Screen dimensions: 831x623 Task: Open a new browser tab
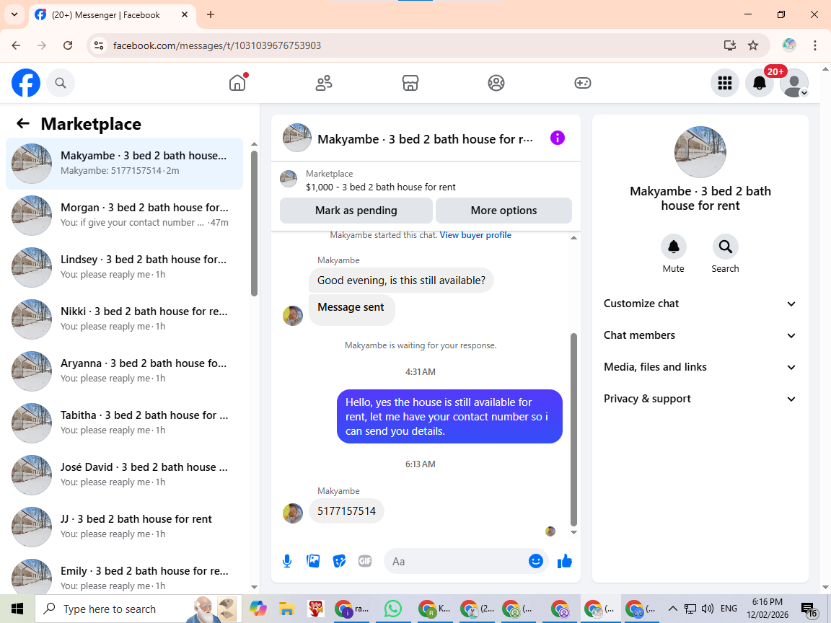[x=211, y=15]
